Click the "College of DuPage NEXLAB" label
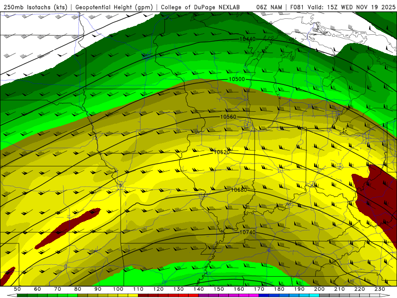 tap(200, 7)
